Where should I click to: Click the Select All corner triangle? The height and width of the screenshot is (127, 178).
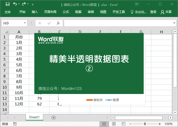click(x=6, y=32)
